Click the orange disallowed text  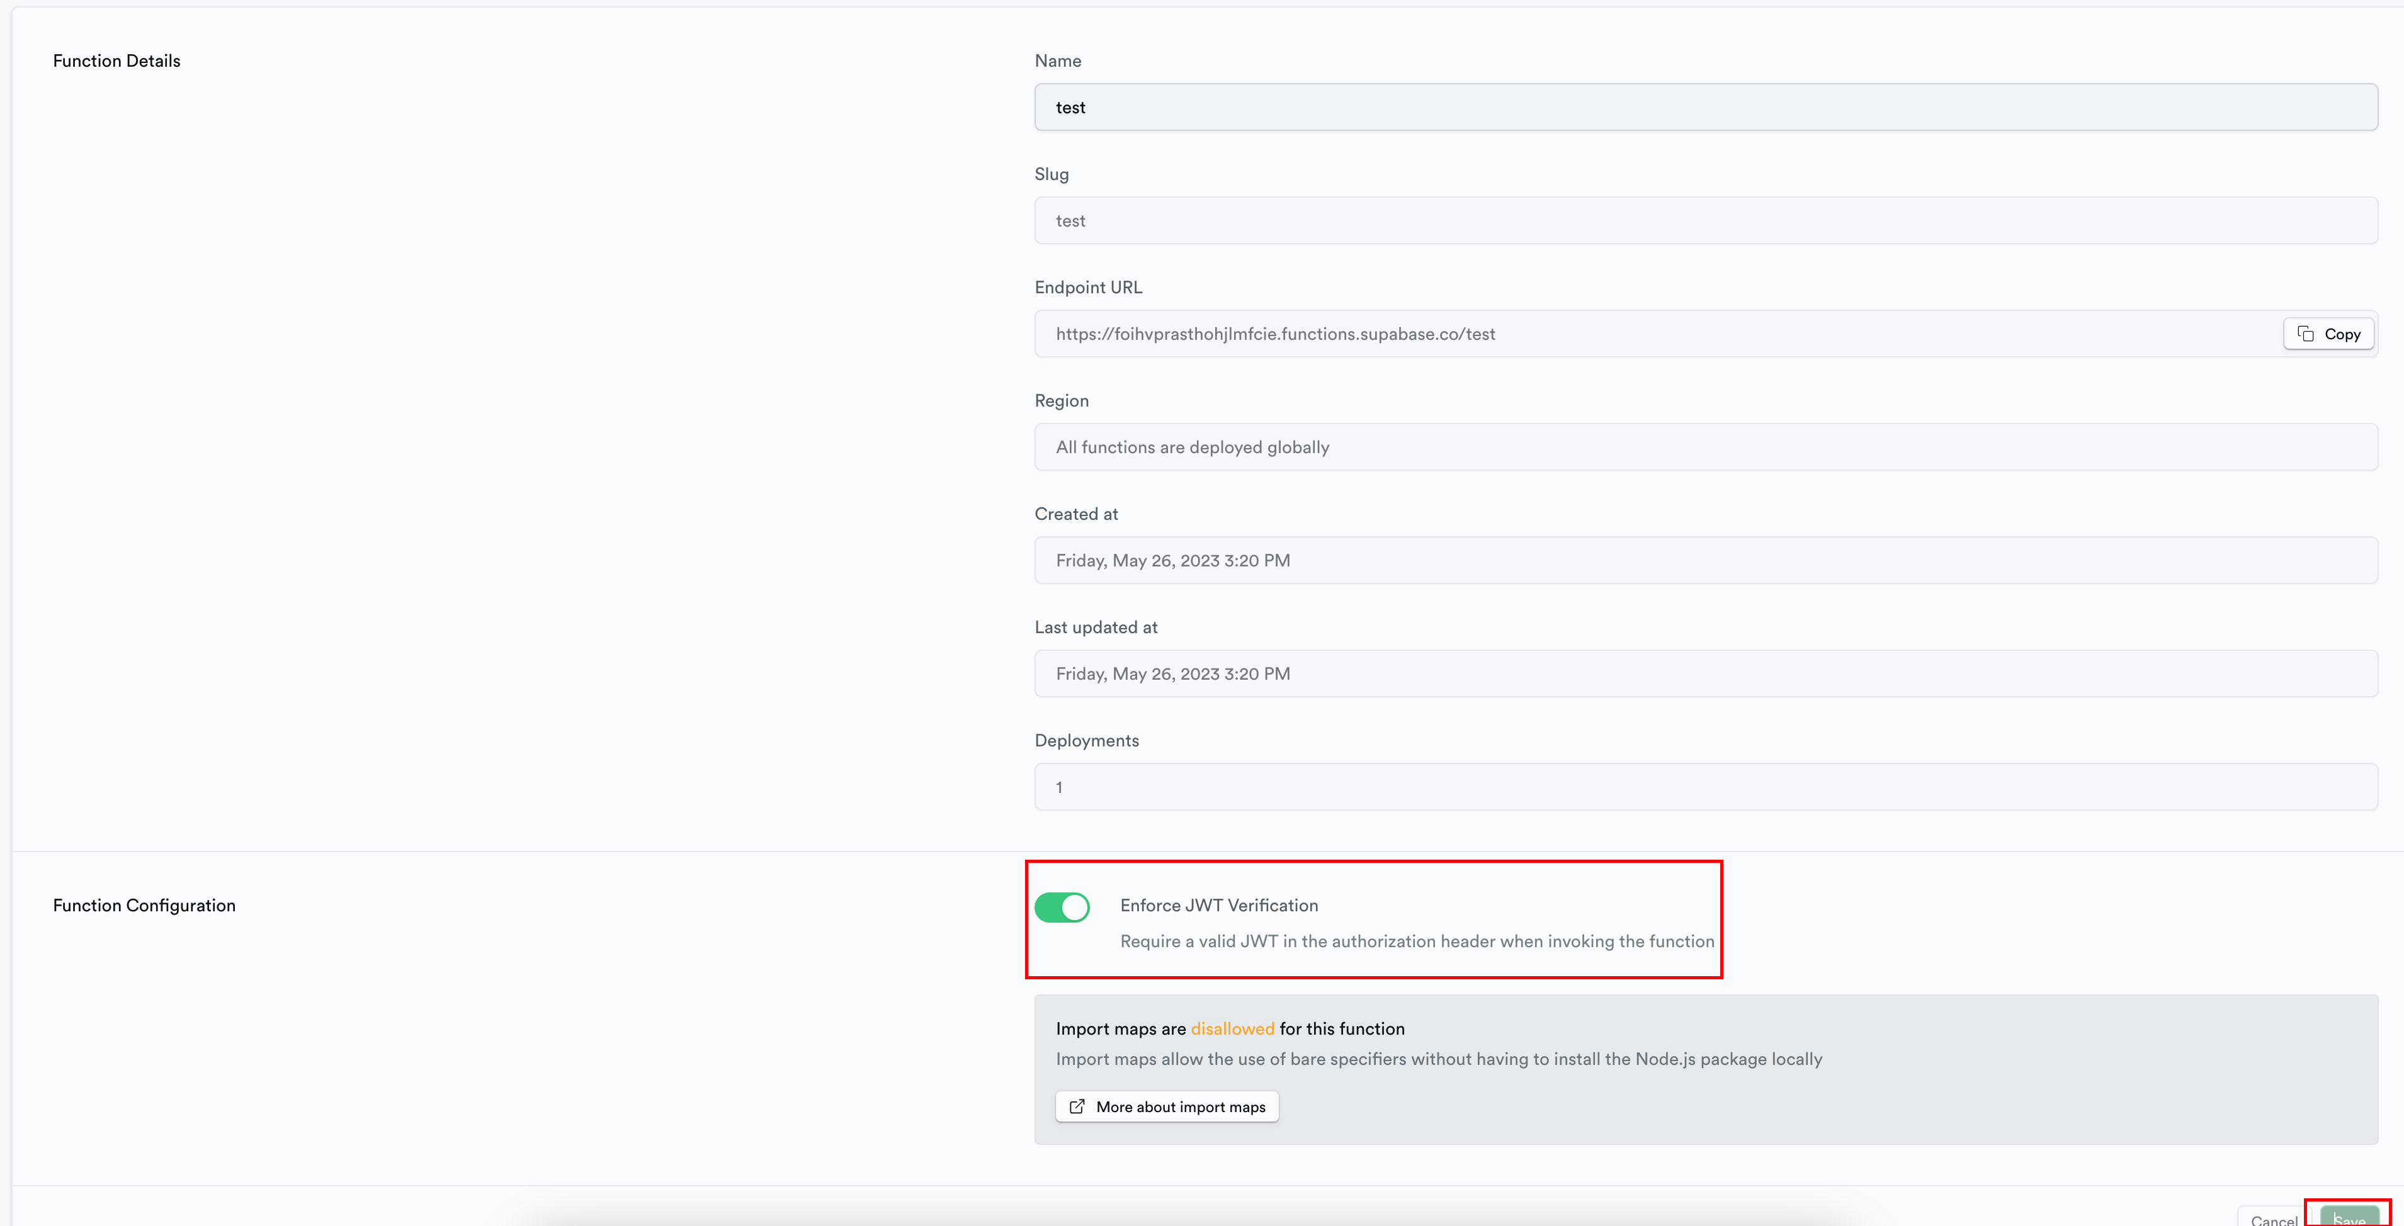tap(1232, 1028)
